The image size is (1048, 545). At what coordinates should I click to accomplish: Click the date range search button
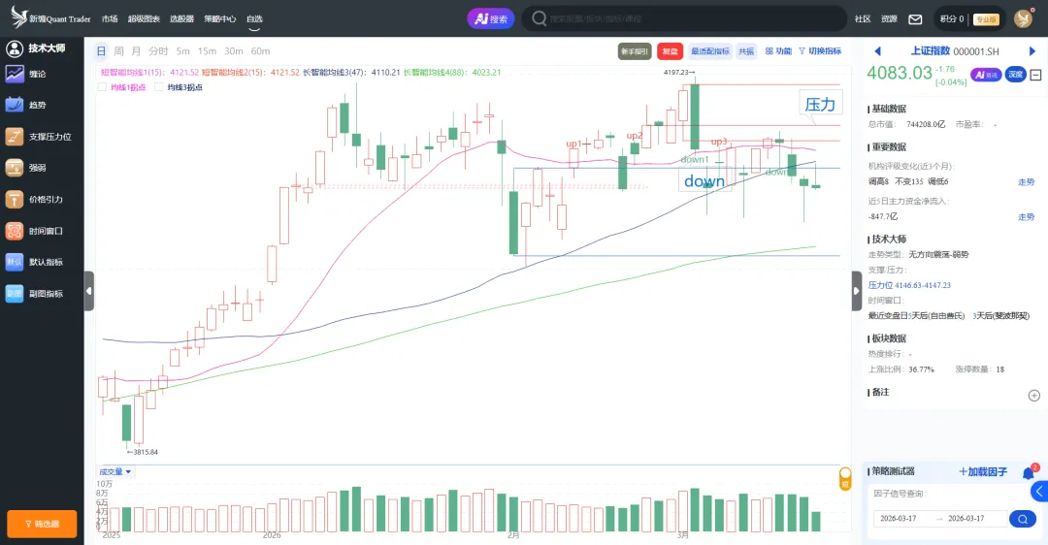(1023, 519)
